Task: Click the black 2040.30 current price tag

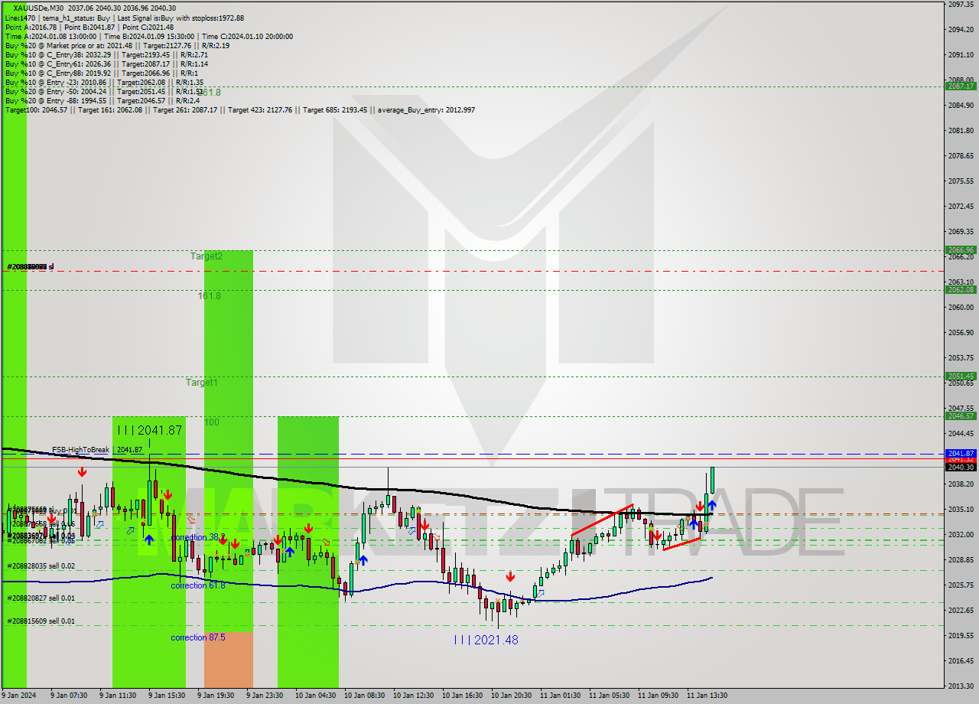Action: [x=961, y=467]
